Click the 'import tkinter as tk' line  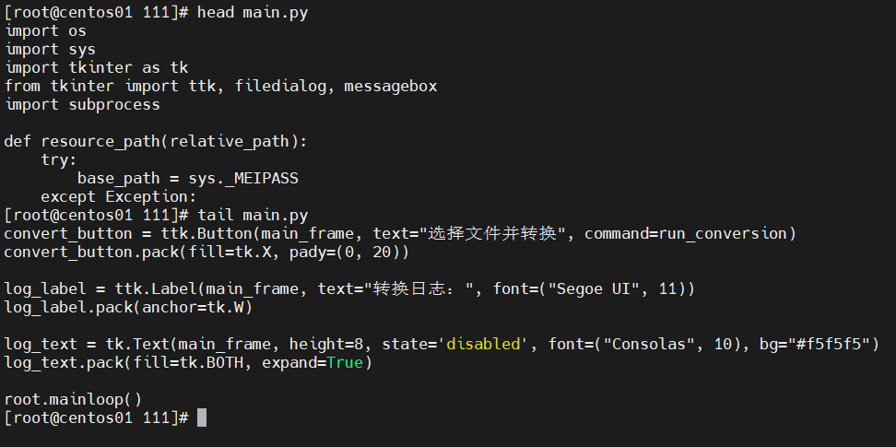pyautogui.click(x=96, y=67)
